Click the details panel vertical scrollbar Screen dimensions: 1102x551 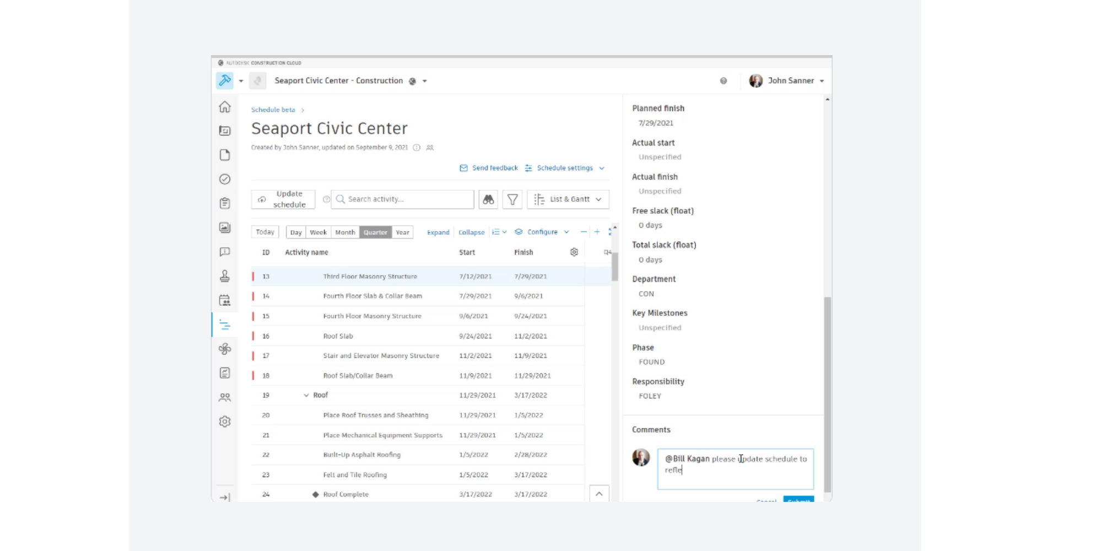click(x=827, y=394)
